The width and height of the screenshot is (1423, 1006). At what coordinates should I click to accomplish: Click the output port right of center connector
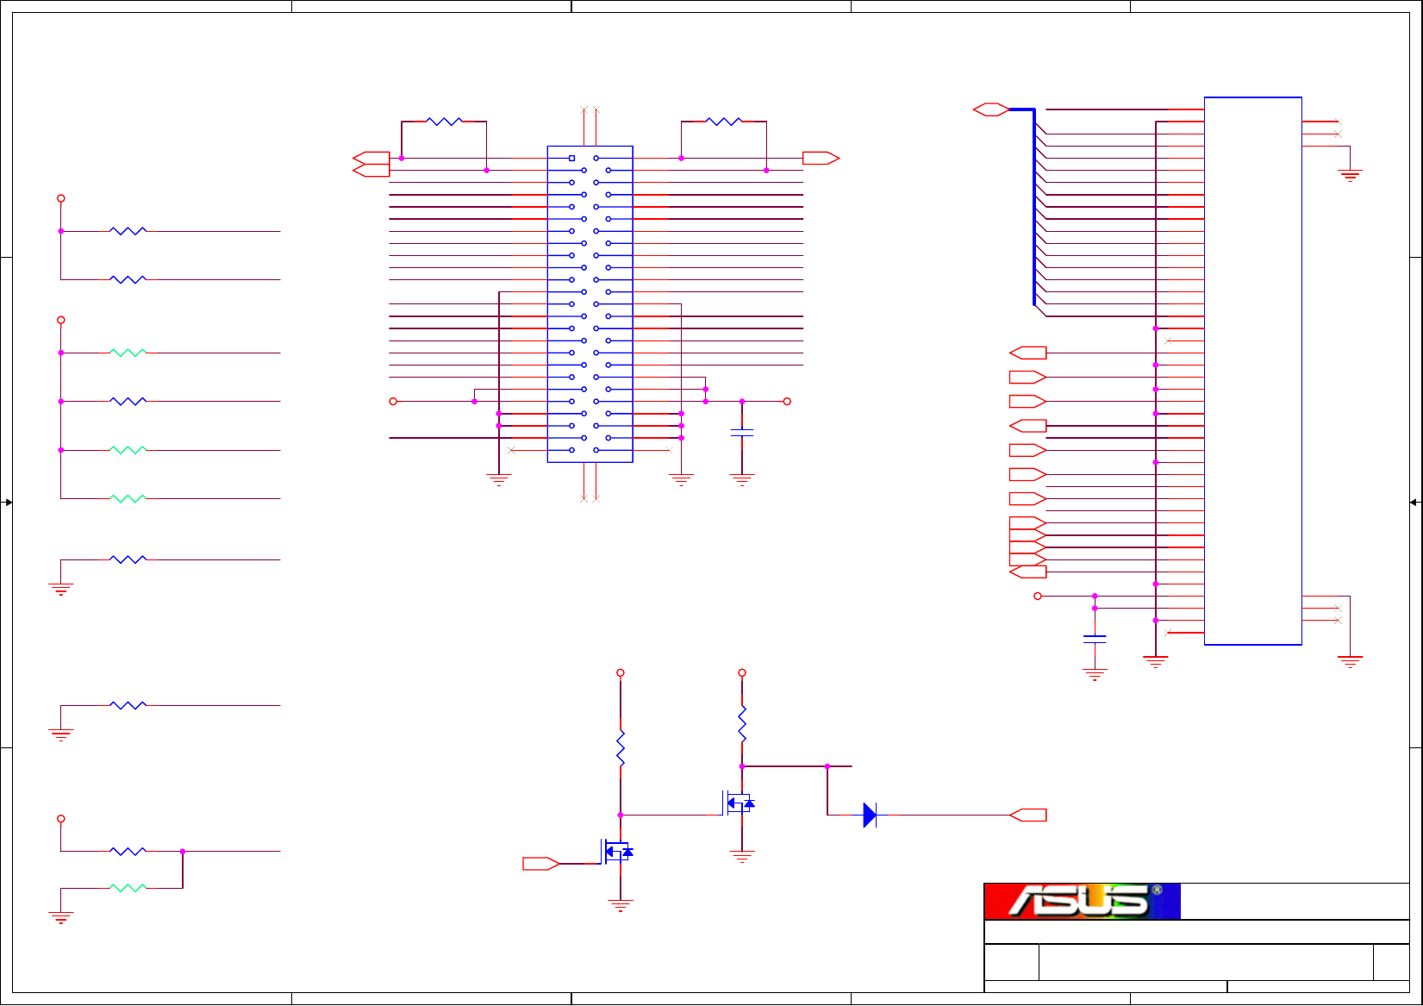click(821, 158)
